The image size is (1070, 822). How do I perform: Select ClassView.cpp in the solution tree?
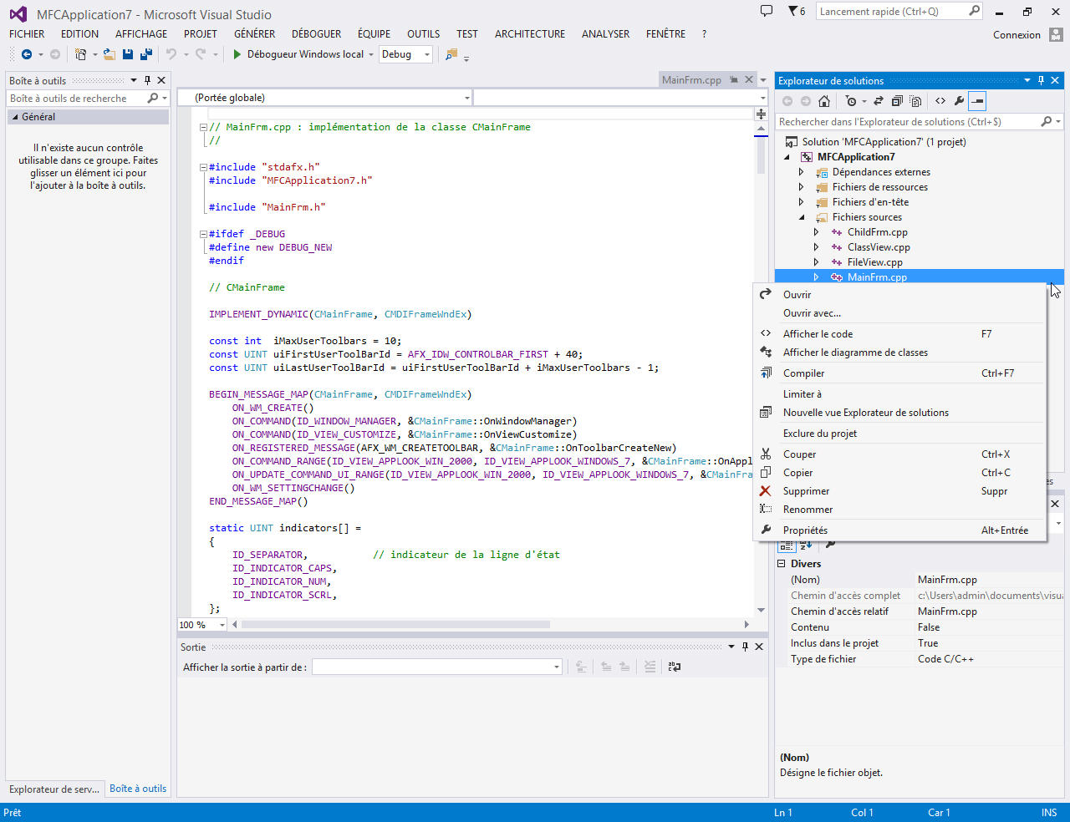coord(879,247)
